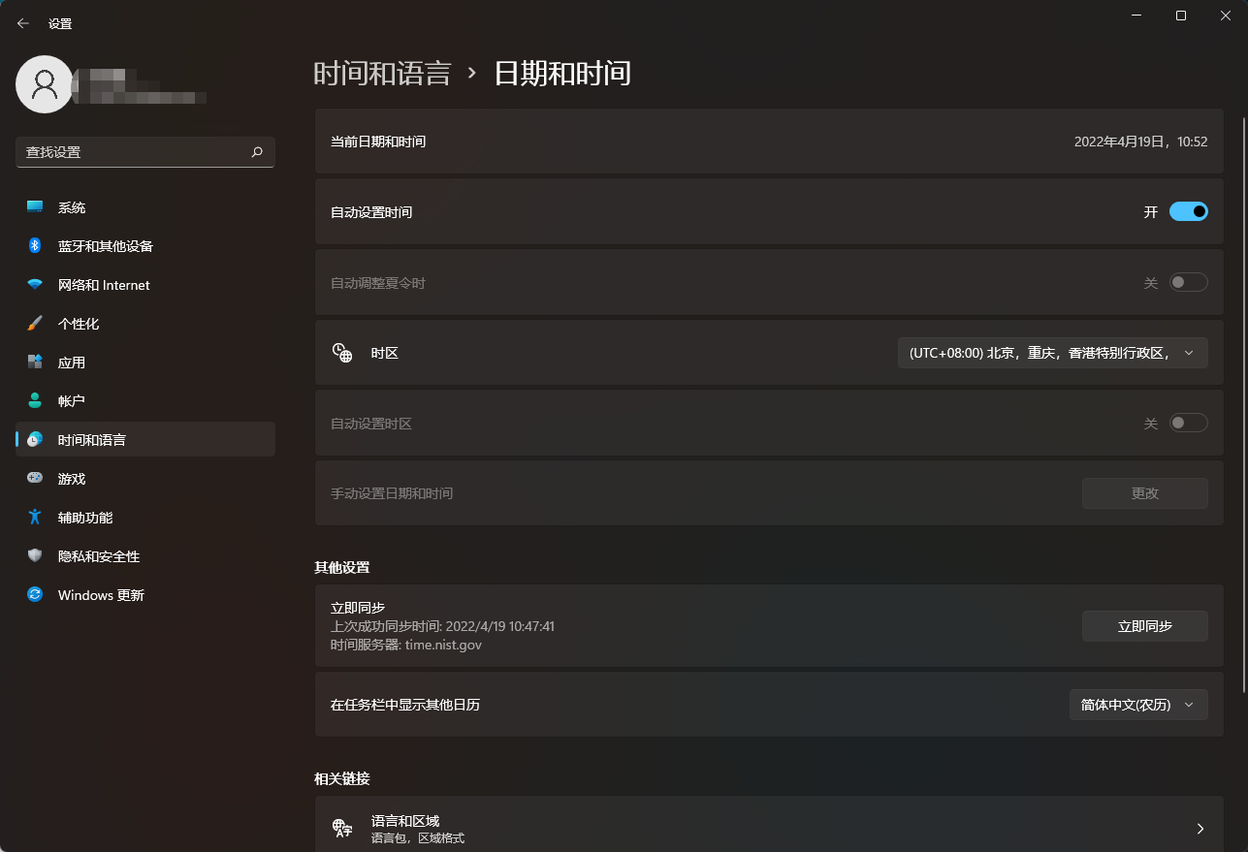Viewport: 1248px width, 852px height.
Task: Toggle the 自动调整夏令时 switch
Action: [x=1189, y=282]
